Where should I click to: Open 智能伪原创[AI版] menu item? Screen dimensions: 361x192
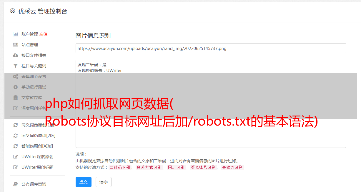click(x=37, y=146)
